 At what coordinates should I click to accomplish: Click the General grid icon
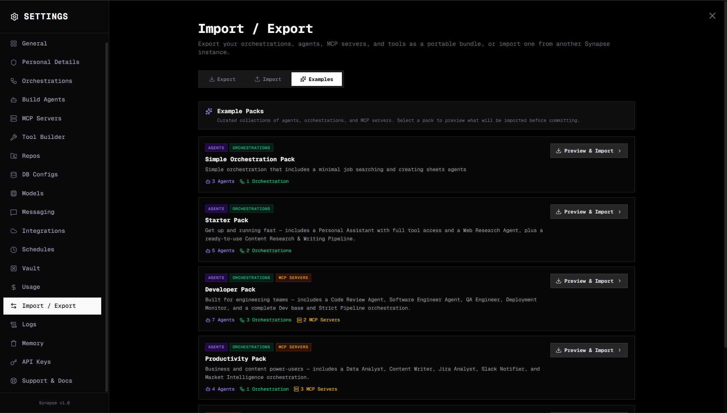click(14, 44)
